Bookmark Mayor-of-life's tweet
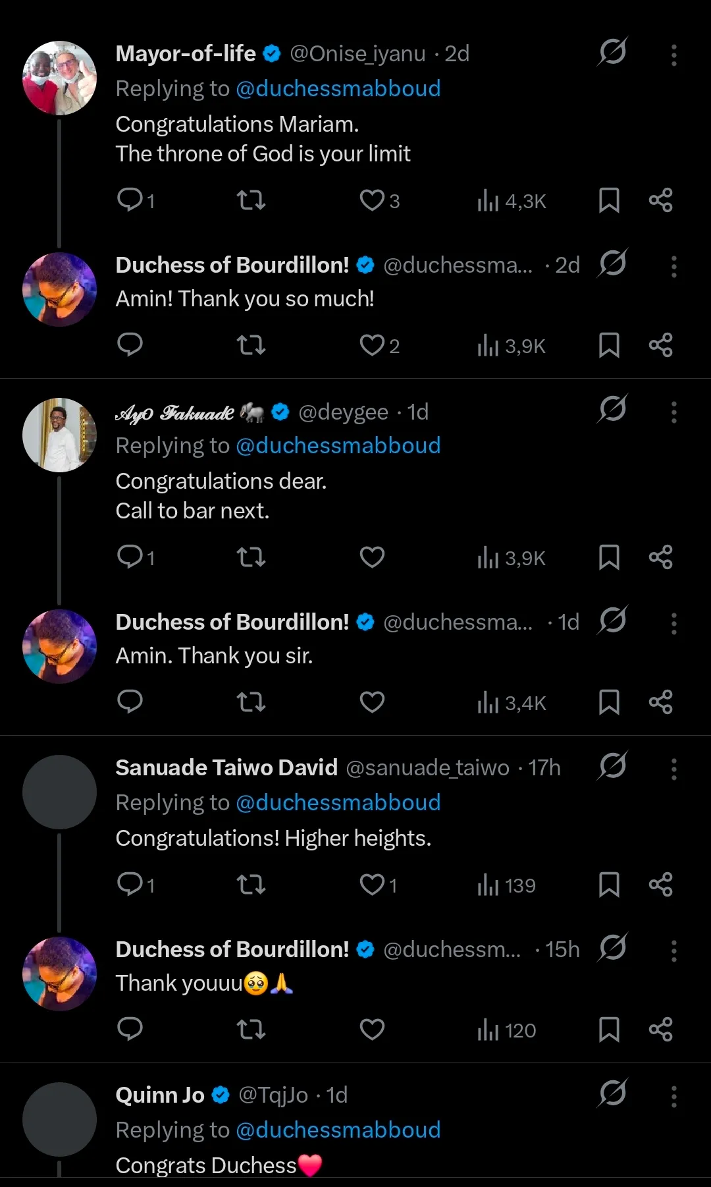711x1187 pixels. point(609,200)
